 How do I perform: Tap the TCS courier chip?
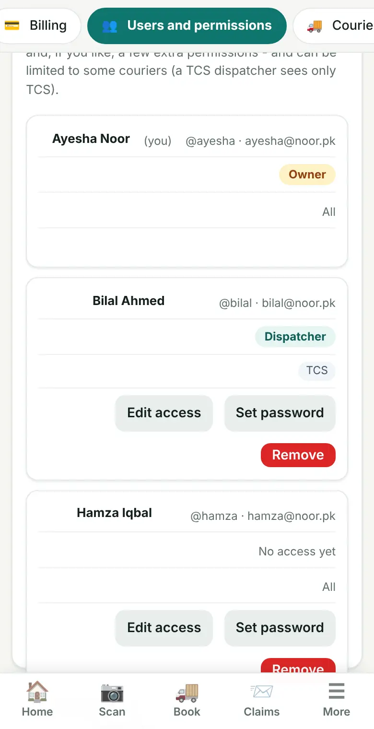pyautogui.click(x=317, y=371)
